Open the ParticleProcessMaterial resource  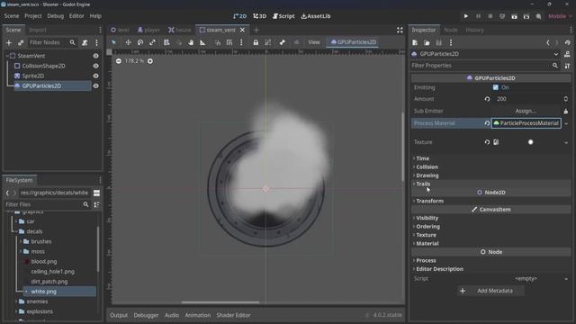[526, 123]
